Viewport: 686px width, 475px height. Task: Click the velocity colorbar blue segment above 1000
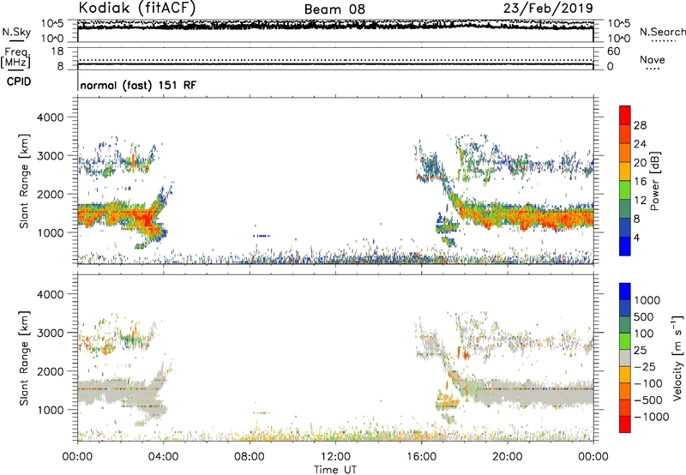coord(625,292)
